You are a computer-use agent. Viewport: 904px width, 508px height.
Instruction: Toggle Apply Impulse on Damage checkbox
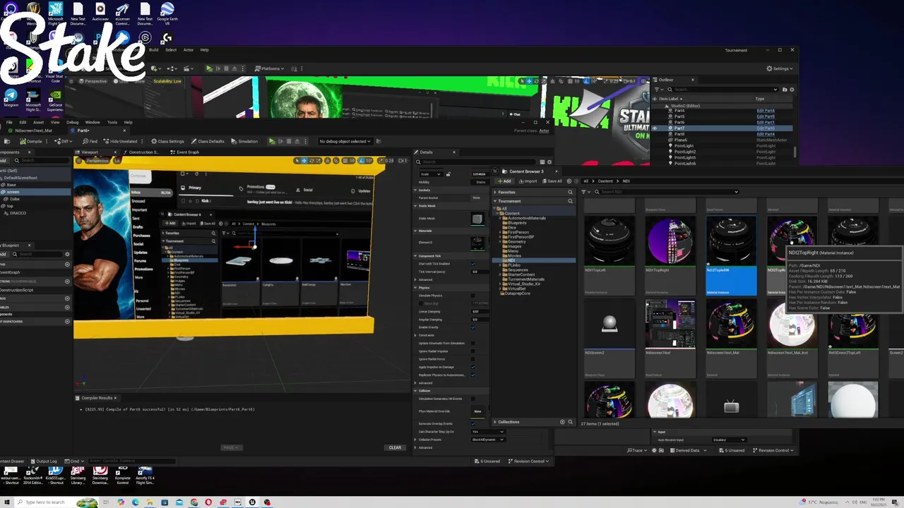[473, 367]
